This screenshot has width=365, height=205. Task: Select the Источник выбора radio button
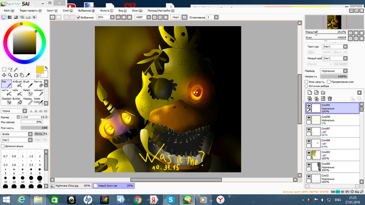pos(306,86)
